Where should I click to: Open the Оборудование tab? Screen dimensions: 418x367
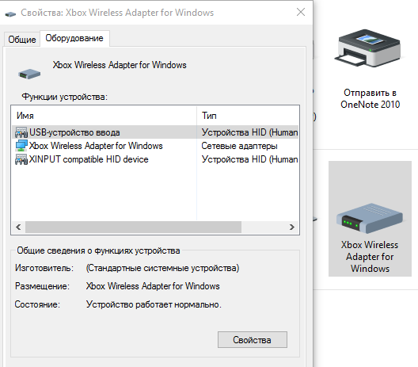tap(74, 38)
